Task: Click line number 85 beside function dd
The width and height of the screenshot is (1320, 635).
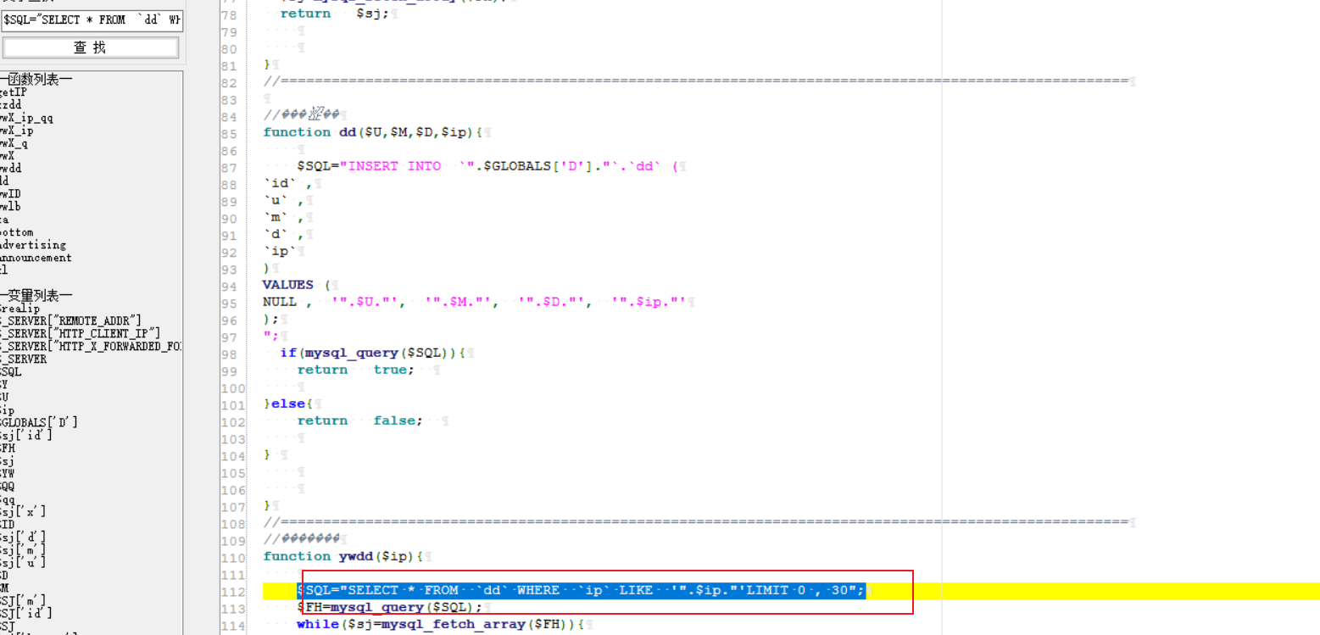Action: (231, 131)
